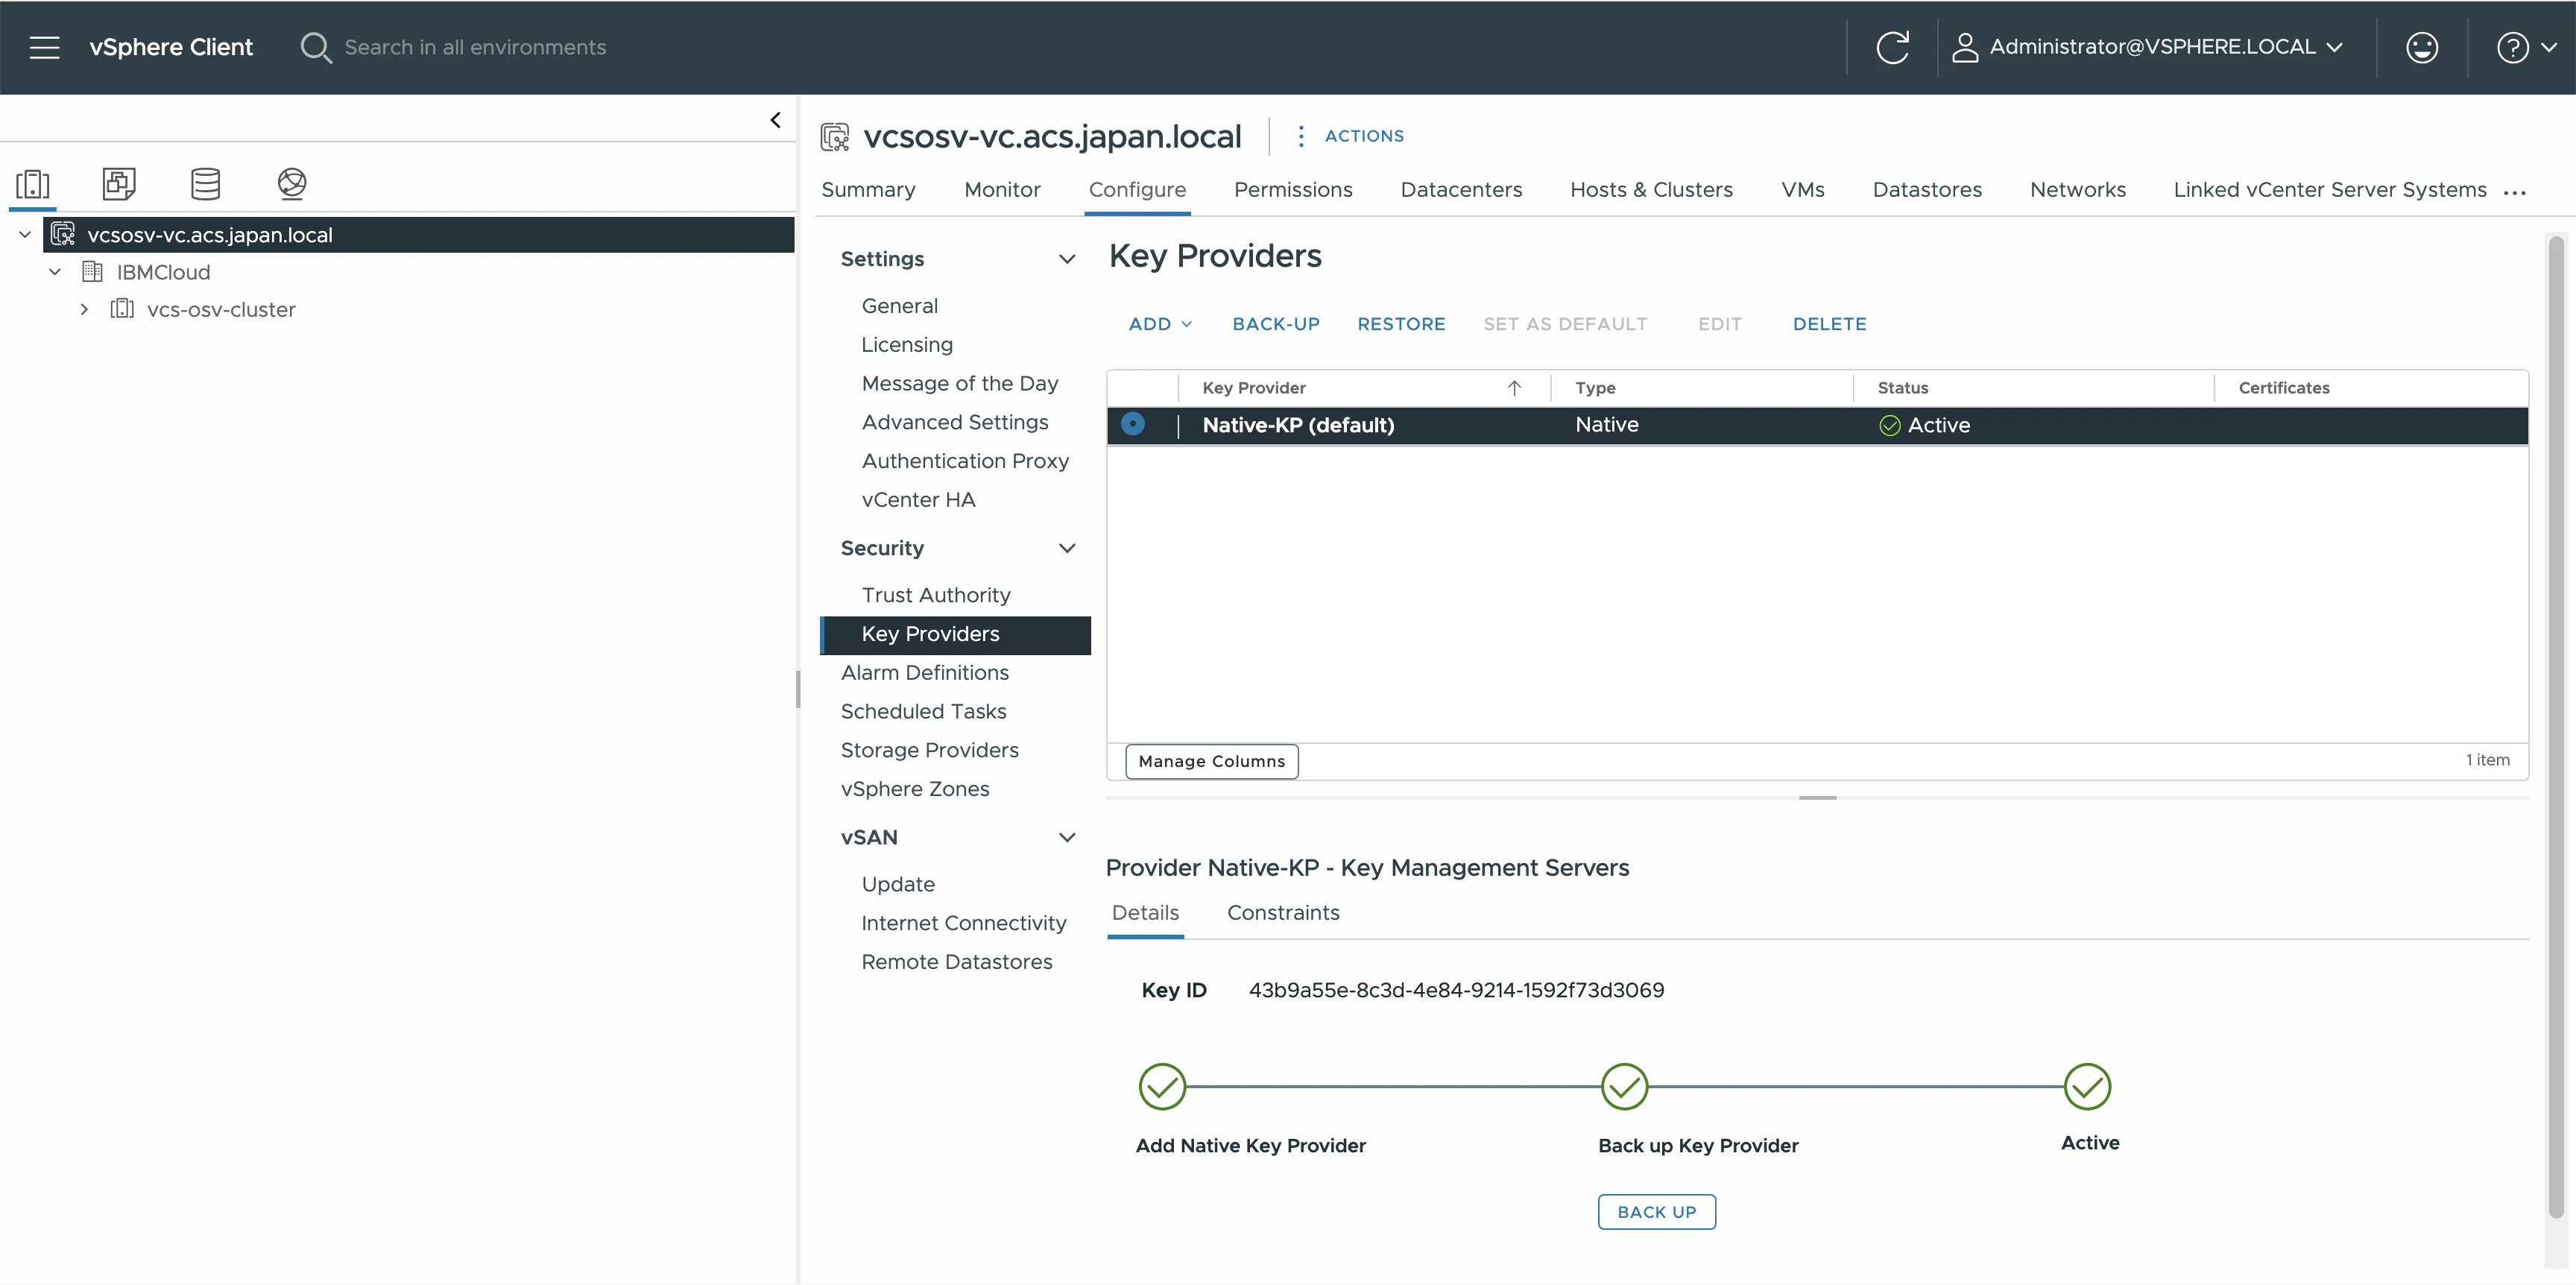The width and height of the screenshot is (2576, 1285).
Task: Click the BACK-UP toolbar button
Action: [1276, 324]
